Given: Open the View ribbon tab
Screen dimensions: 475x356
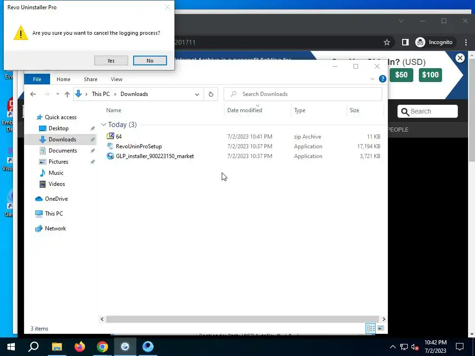Looking at the screenshot, I should pyautogui.click(x=116, y=79).
